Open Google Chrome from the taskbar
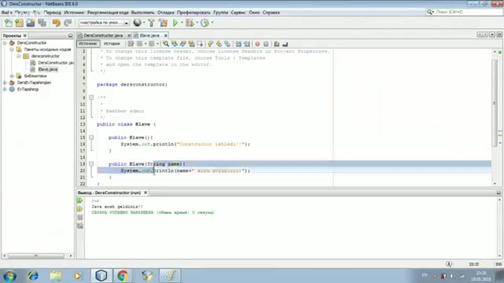Screen dimensions: 504x283 tap(123, 276)
